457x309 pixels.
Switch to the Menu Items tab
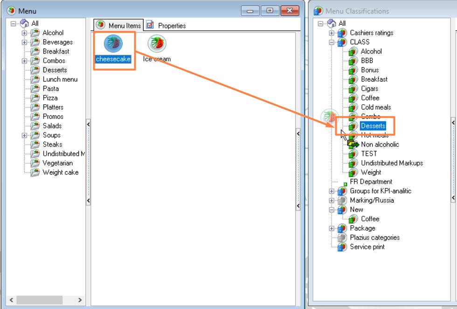click(118, 25)
